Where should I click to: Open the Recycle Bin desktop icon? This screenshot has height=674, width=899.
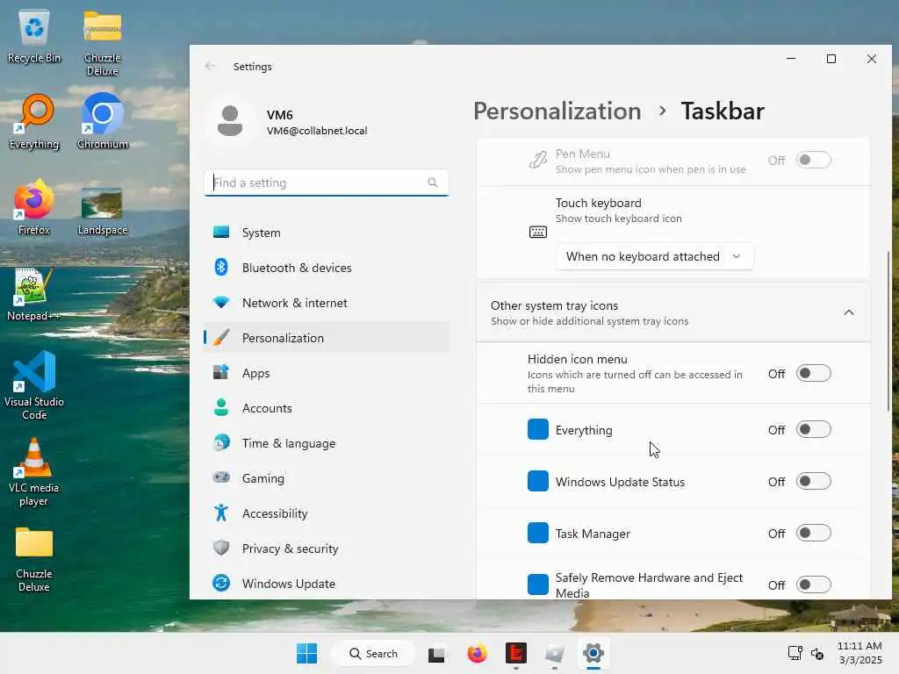[x=34, y=37]
